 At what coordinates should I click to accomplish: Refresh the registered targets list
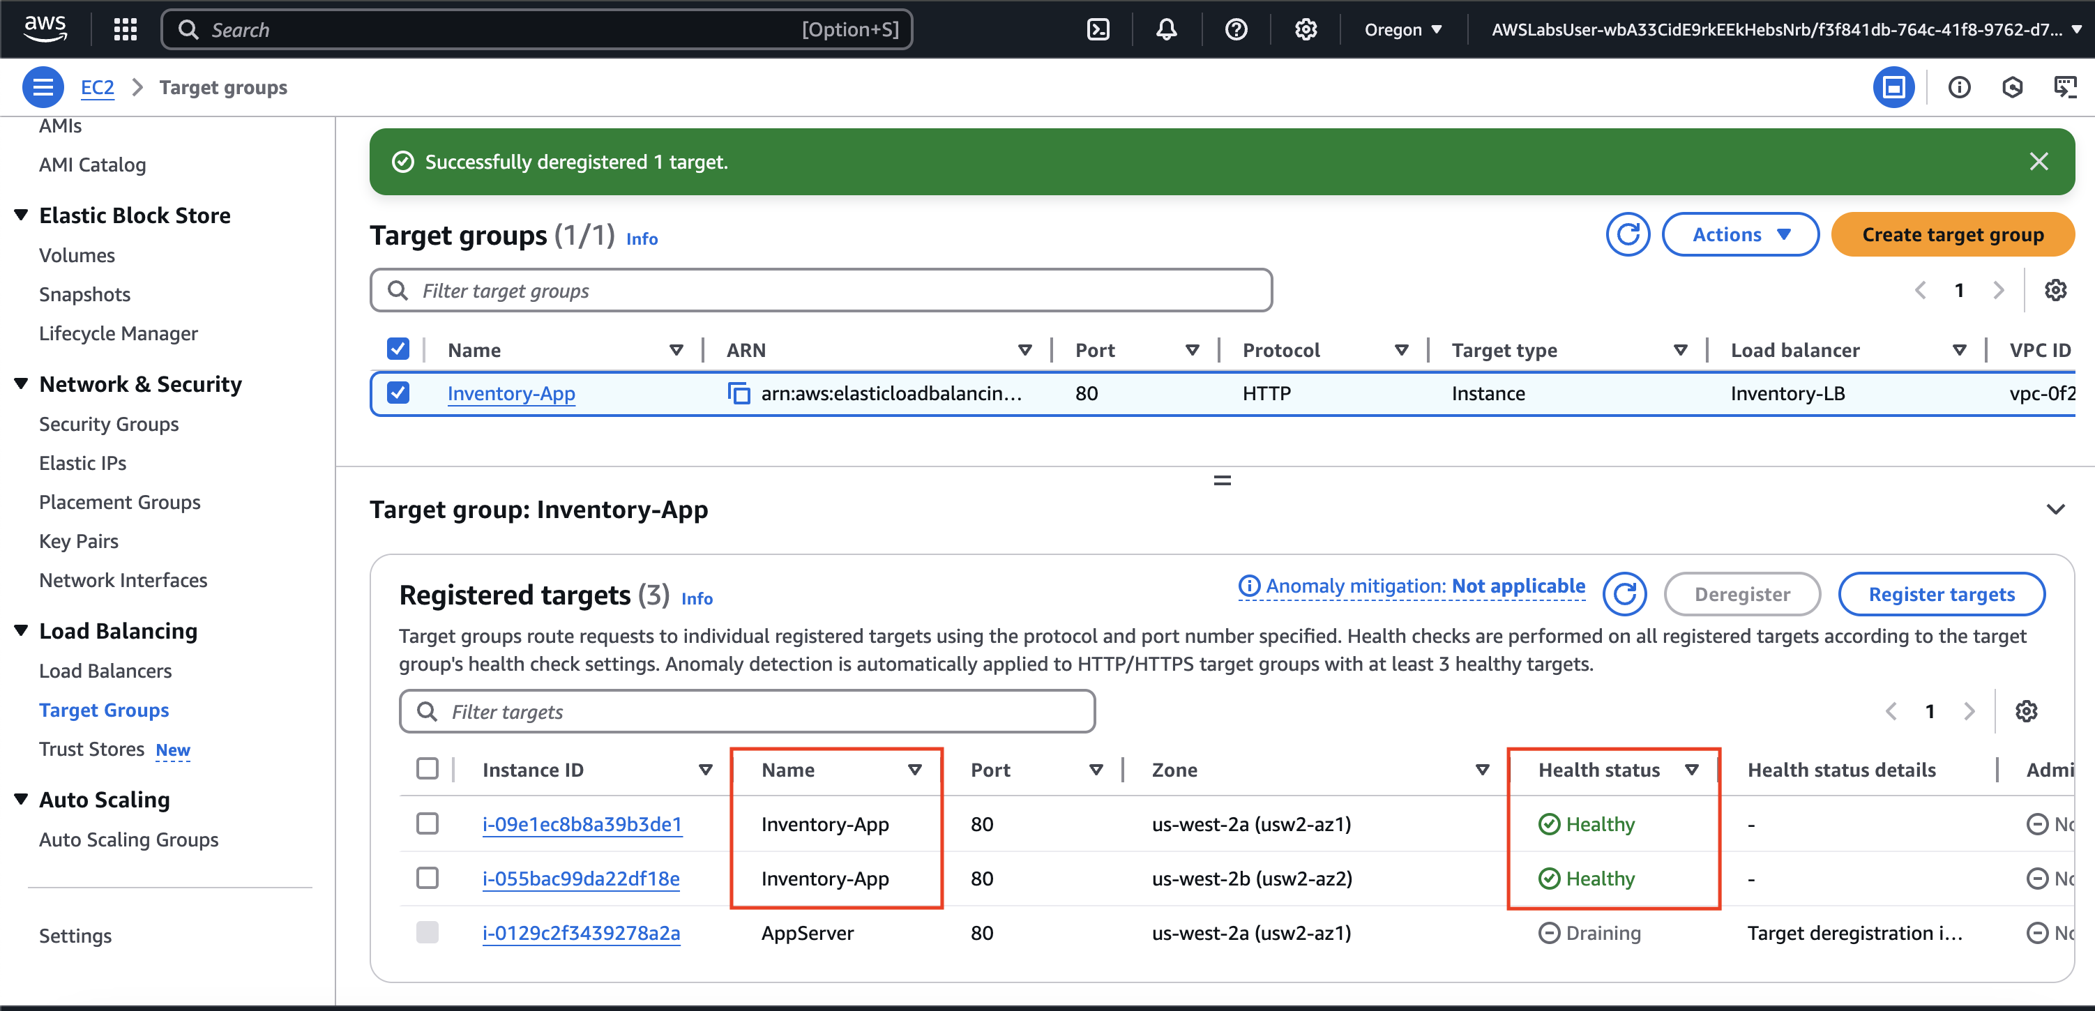pyautogui.click(x=1624, y=595)
